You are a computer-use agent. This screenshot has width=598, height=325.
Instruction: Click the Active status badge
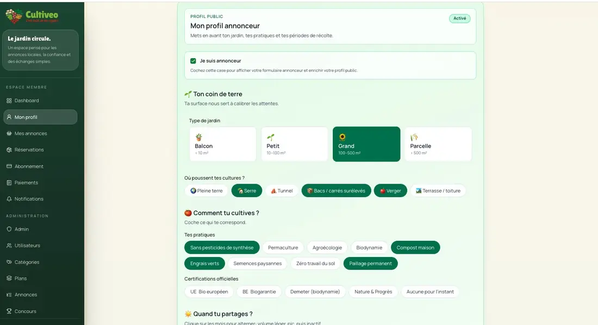click(459, 18)
